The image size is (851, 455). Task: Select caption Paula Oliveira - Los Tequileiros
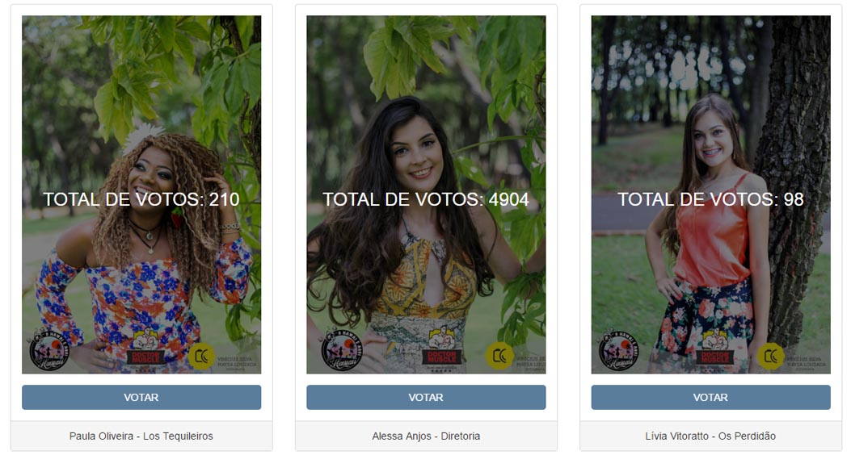click(x=141, y=436)
